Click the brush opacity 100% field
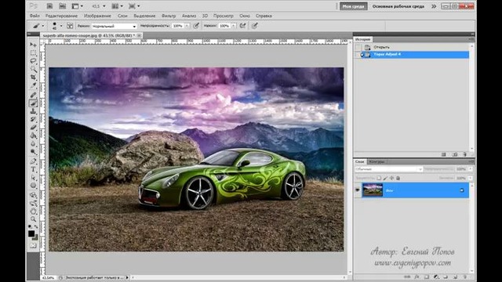The height and width of the screenshot is (282, 502). (x=178, y=26)
